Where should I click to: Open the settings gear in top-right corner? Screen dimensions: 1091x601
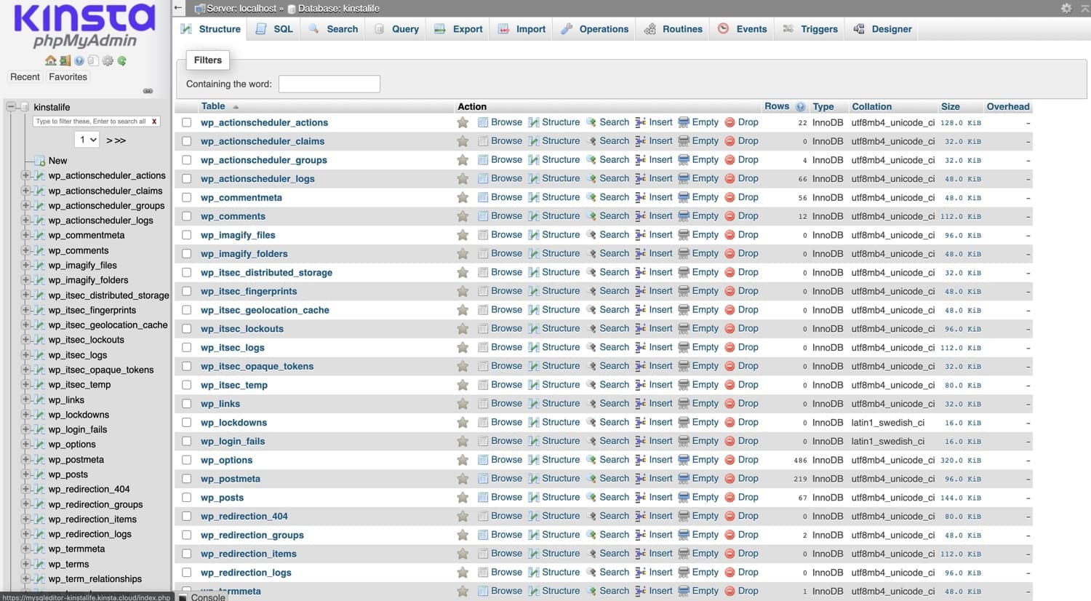1066,8
